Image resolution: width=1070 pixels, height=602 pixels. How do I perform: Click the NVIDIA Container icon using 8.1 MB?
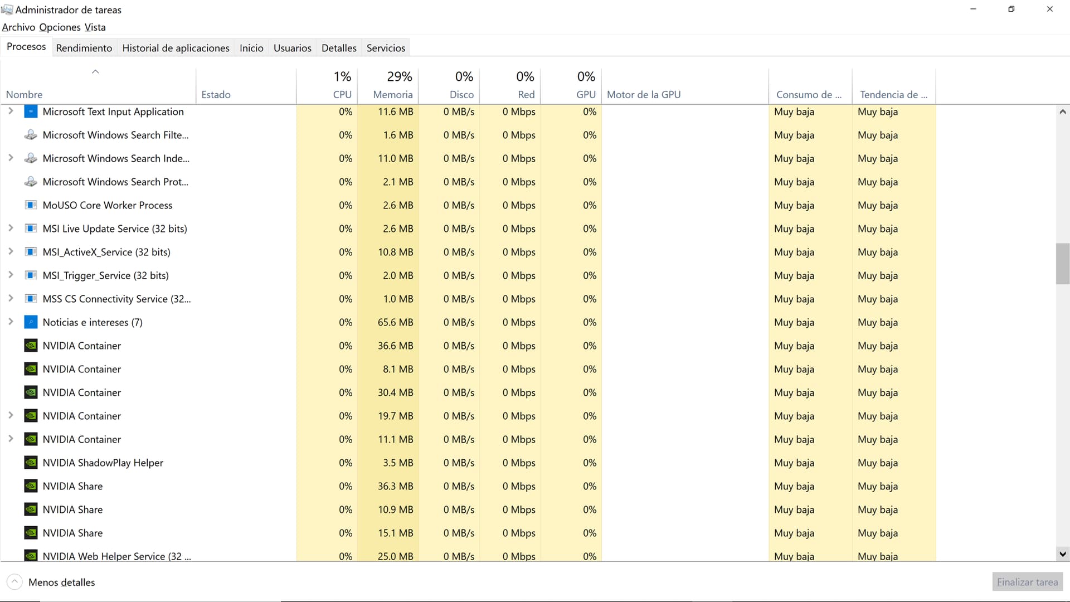coord(31,369)
